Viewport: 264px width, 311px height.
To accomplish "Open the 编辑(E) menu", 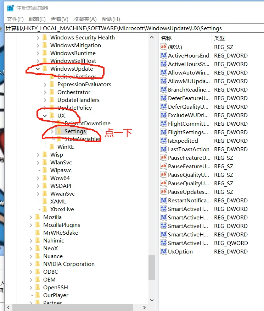I will pos(37,19).
